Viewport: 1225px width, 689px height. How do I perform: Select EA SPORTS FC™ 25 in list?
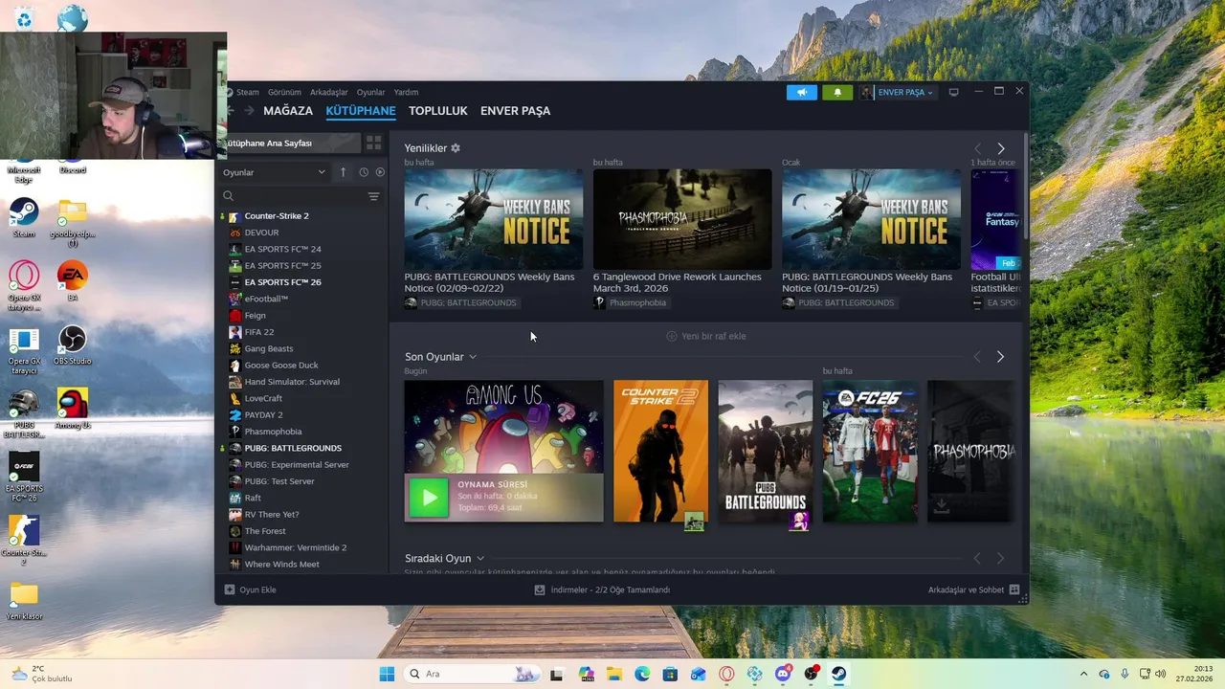coord(282,266)
